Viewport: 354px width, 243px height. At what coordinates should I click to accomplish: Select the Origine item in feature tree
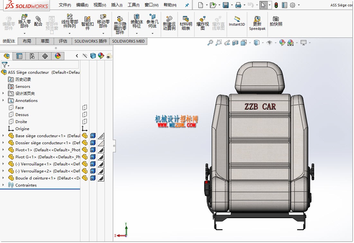coord(22,129)
